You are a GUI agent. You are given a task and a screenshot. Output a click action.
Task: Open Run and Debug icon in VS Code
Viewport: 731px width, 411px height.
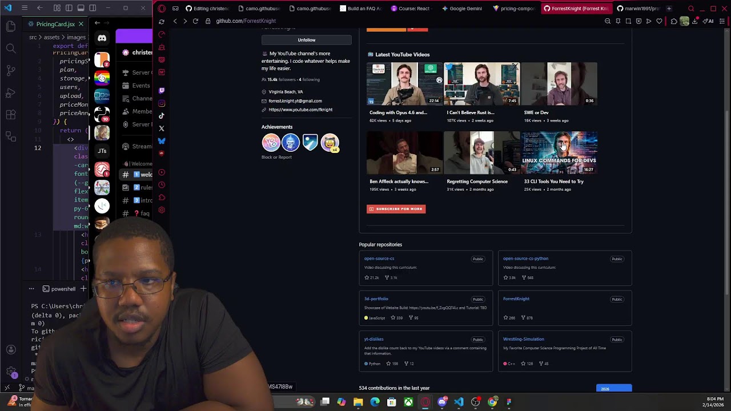click(x=11, y=93)
